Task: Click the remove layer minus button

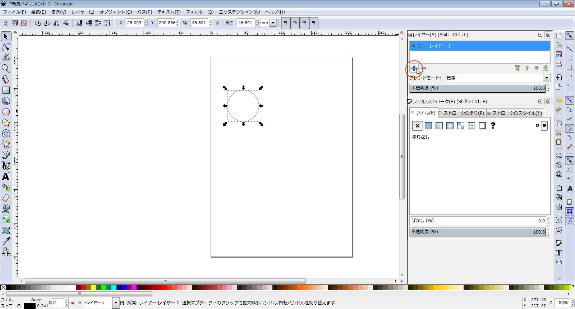Action: point(424,68)
